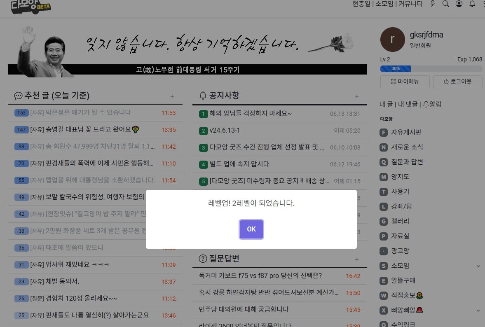Expand 질문답변 section with plus icon
This screenshot has height=327, width=485.
pos(356,259)
